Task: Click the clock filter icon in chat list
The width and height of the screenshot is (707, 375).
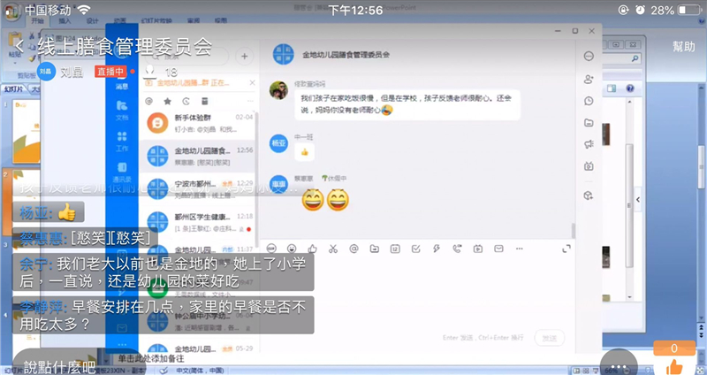Action: [x=186, y=101]
